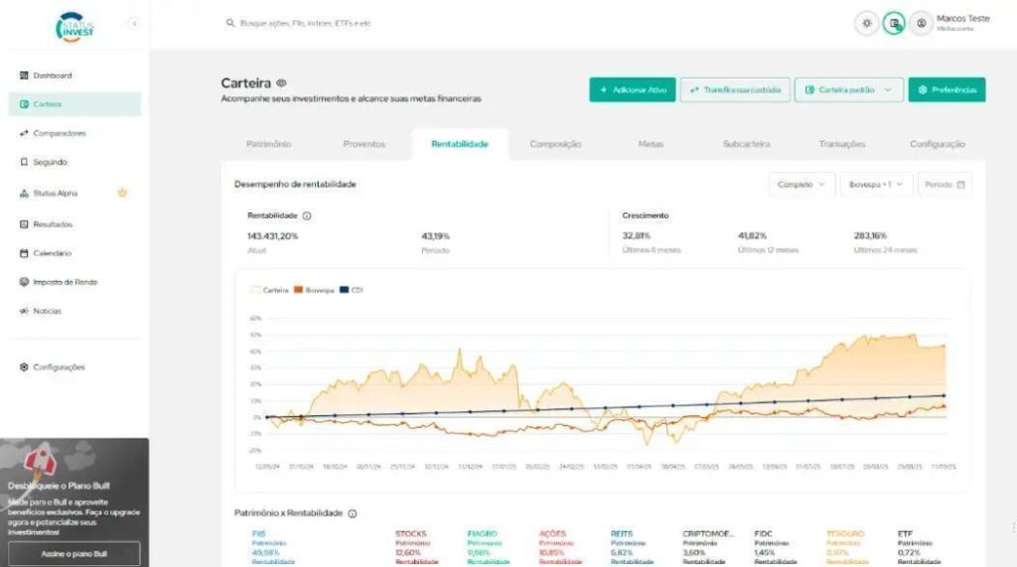
Task: Click the Patrimônio x Rentabilidade info icon
Action: click(x=353, y=513)
